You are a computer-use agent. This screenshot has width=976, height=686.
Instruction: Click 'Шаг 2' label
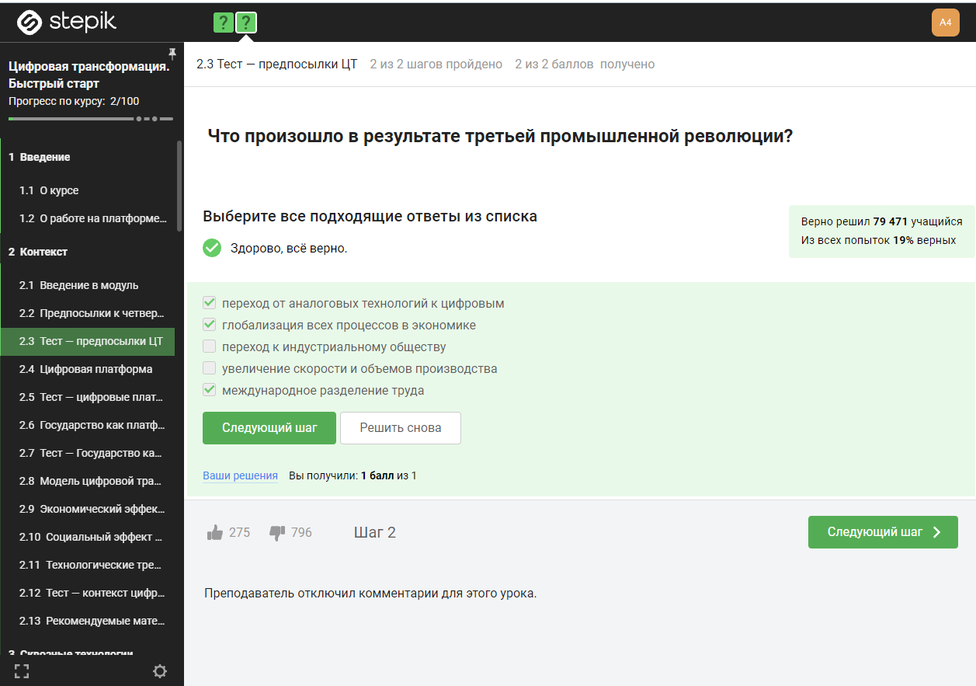coord(375,532)
